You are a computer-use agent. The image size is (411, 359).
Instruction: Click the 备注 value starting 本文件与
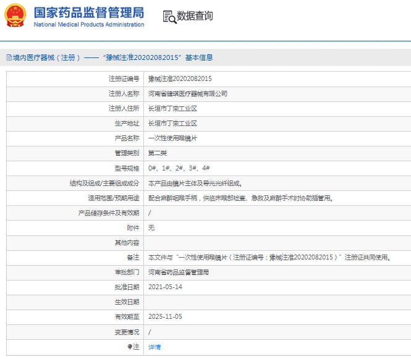click(269, 257)
